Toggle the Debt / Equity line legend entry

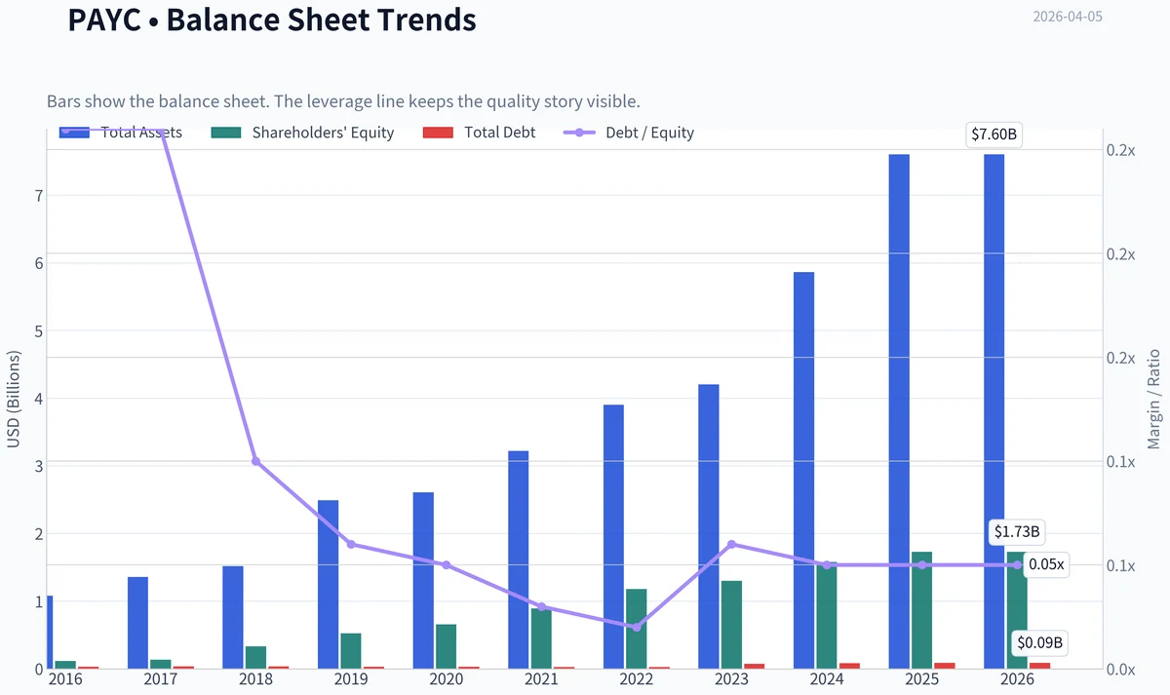[x=629, y=133]
